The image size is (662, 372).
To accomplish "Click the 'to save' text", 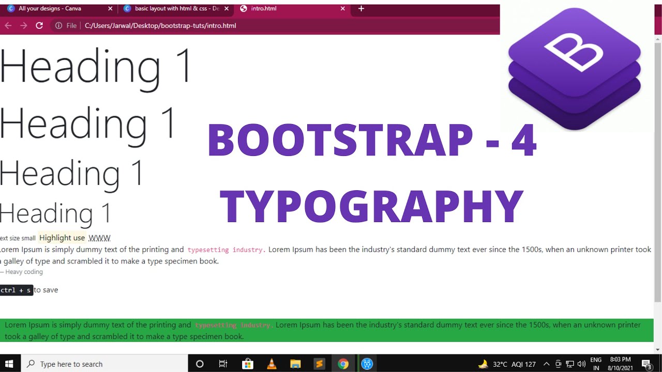I will click(46, 290).
